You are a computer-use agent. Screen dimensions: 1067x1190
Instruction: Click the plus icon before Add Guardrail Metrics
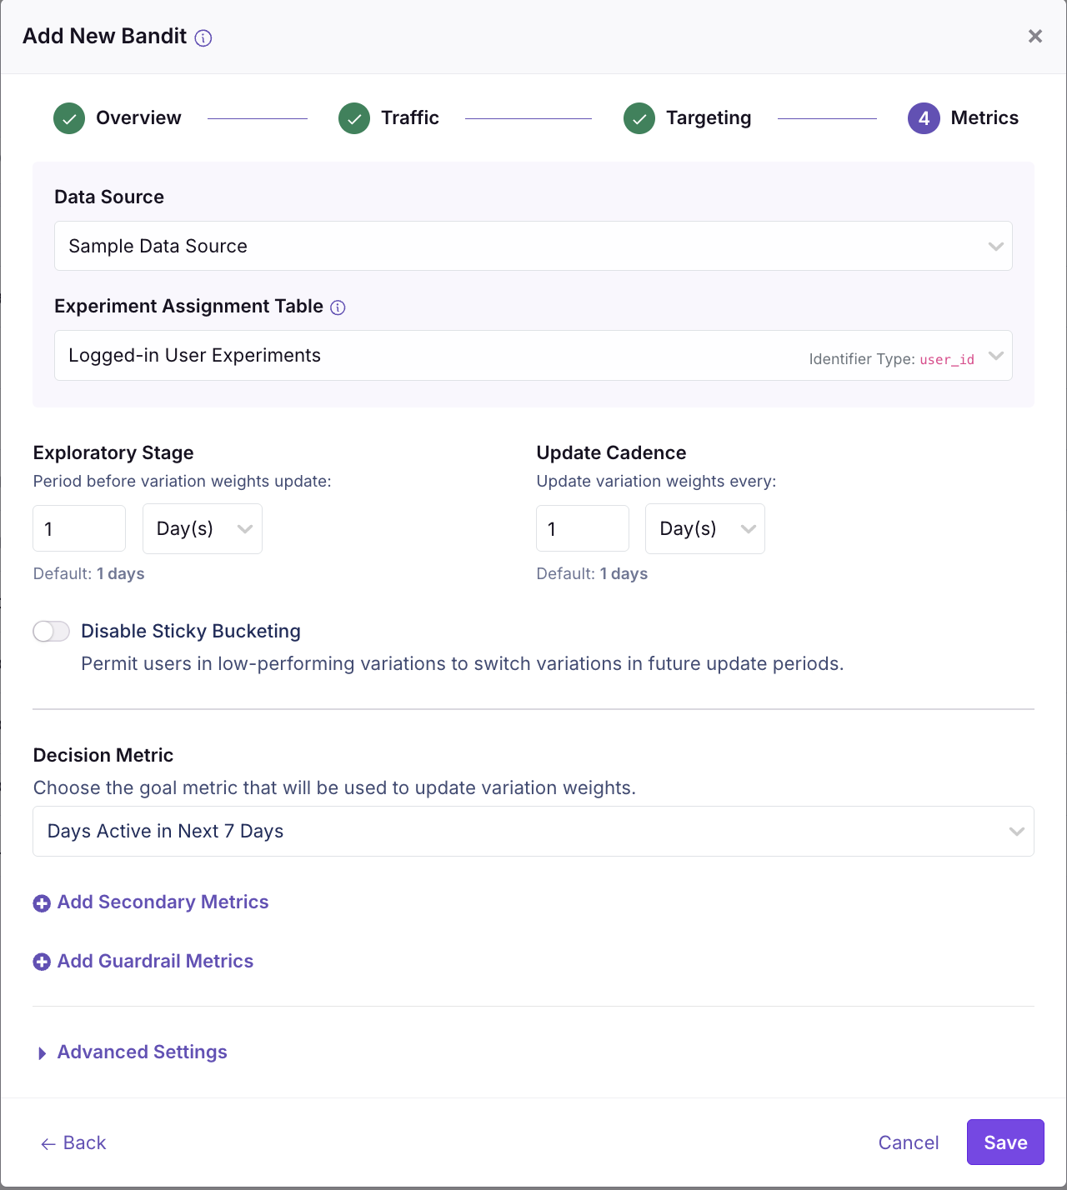pyautogui.click(x=41, y=962)
